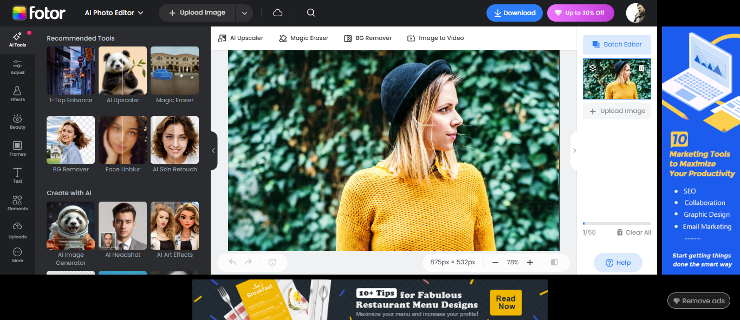740x320 pixels.
Task: Redo the last edit
Action: click(248, 262)
